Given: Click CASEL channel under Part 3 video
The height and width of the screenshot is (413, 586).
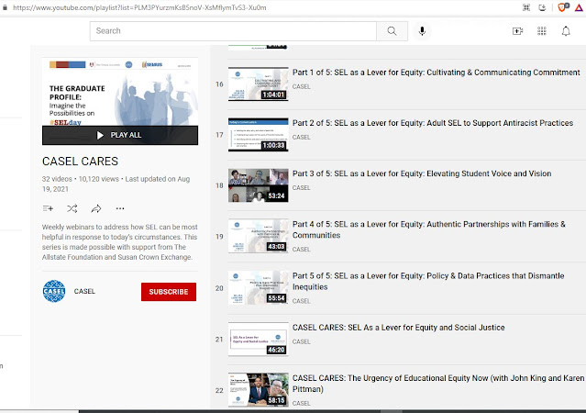Looking at the screenshot, I should (301, 188).
